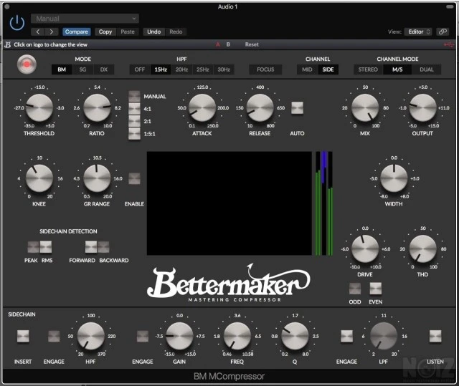
Task: Click the GR RANGE knob
Action: (x=97, y=178)
